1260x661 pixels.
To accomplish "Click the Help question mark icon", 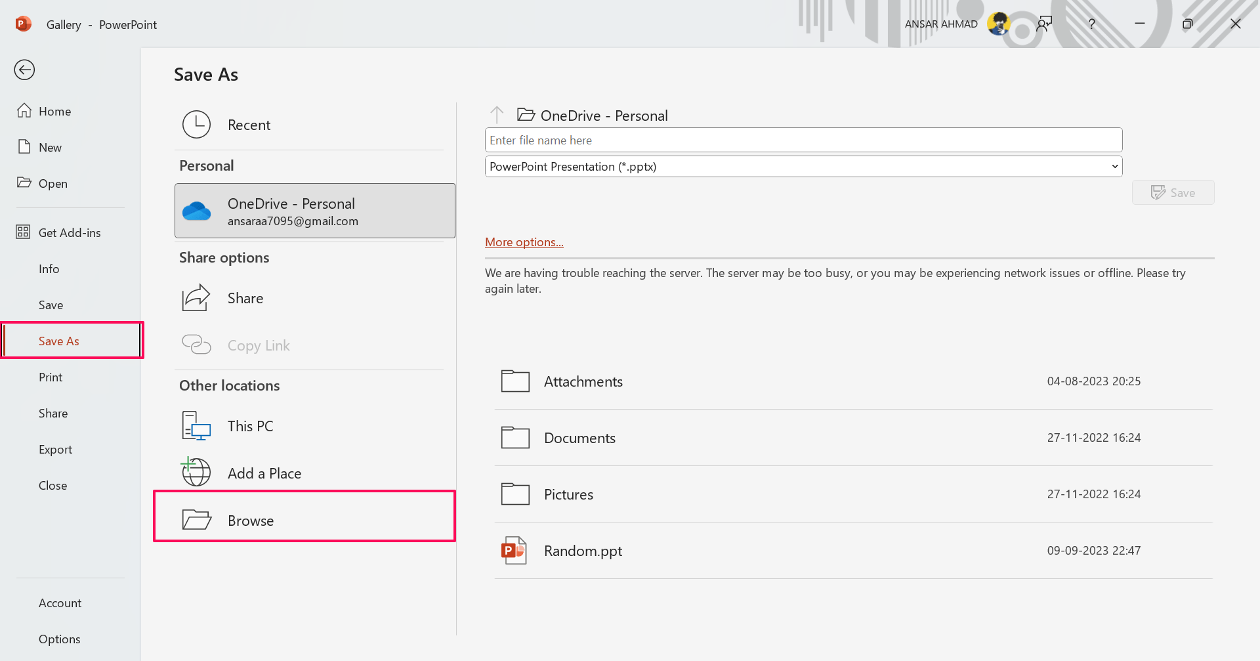I will [1091, 24].
